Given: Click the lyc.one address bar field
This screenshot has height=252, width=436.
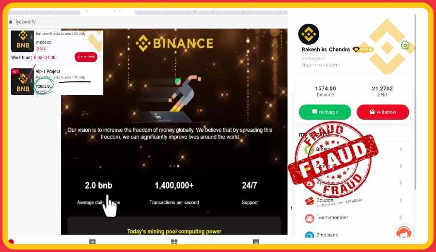Looking at the screenshot, I should click(x=147, y=22).
